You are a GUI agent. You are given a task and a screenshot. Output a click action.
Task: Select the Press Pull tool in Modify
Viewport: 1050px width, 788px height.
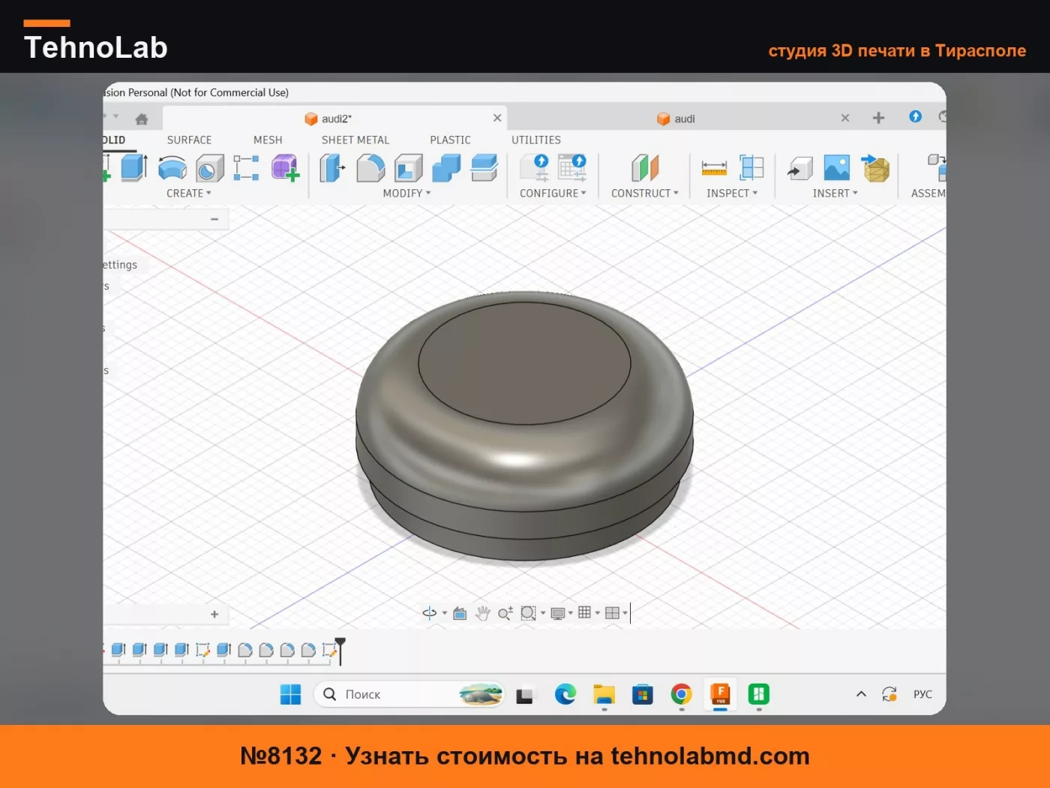click(332, 167)
